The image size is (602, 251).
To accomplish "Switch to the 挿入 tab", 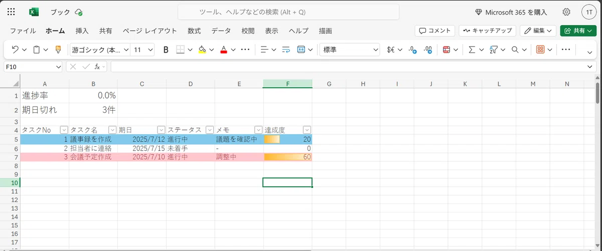I will point(82,31).
